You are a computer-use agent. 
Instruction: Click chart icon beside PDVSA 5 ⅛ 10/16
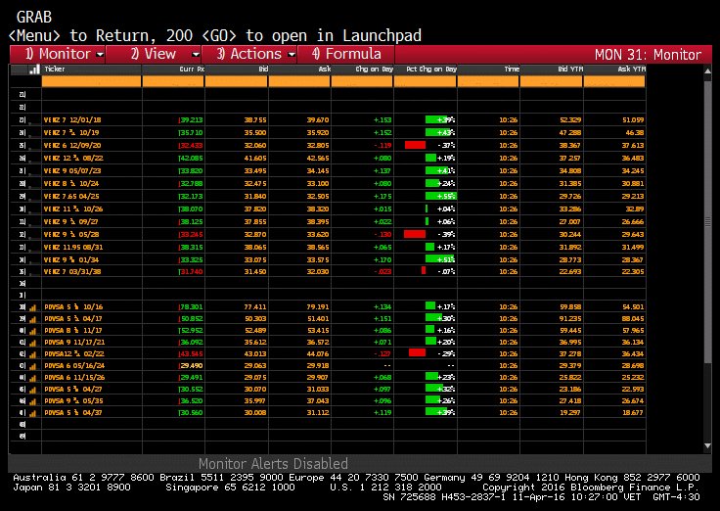point(34,306)
